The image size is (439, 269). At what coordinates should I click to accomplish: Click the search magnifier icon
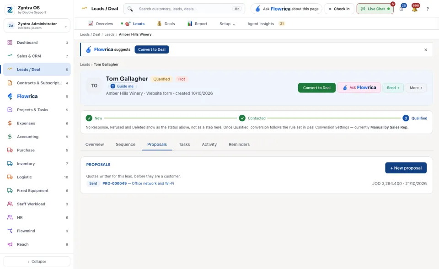coord(130,9)
